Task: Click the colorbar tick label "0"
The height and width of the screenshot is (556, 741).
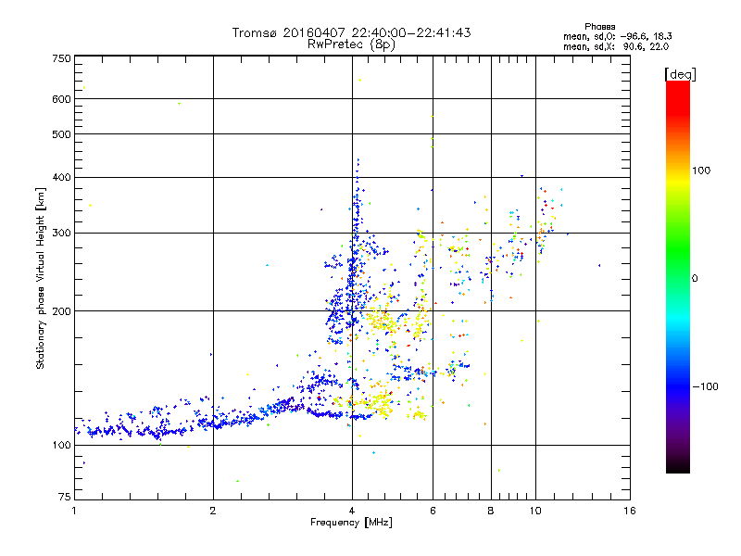Action: coord(695,279)
